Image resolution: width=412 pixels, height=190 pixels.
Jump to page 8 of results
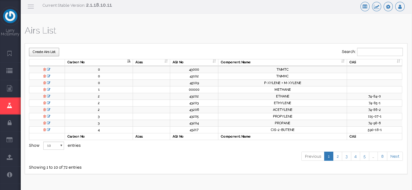(x=382, y=156)
